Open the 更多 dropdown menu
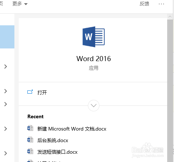Viewport: 174px width, 162px height. point(20,4)
